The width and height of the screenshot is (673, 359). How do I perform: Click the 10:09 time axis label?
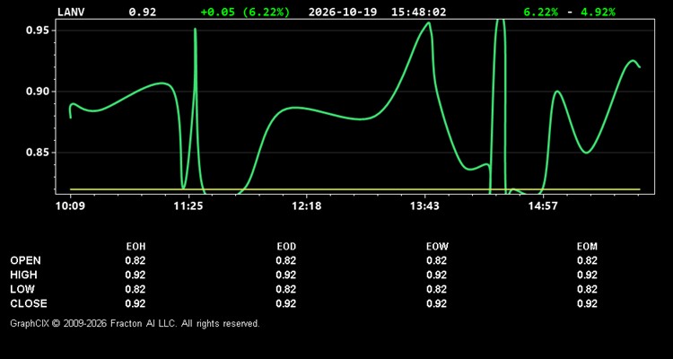70,206
